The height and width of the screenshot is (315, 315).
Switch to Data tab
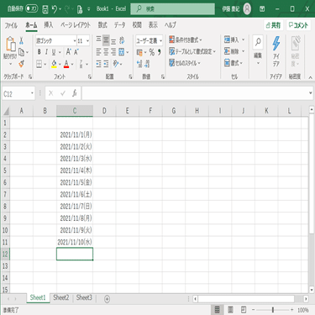pyautogui.click(x=119, y=25)
